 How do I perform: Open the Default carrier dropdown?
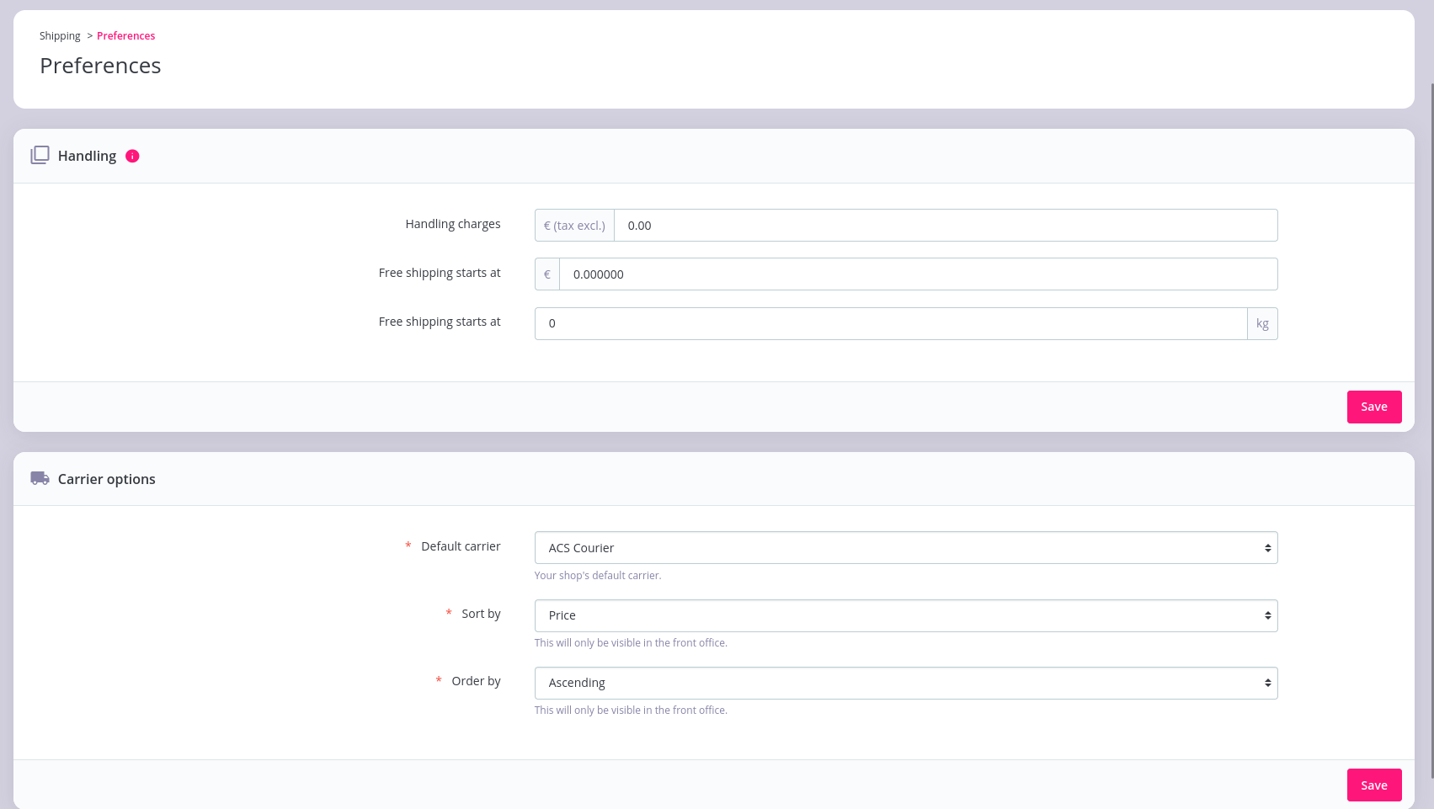tap(906, 547)
